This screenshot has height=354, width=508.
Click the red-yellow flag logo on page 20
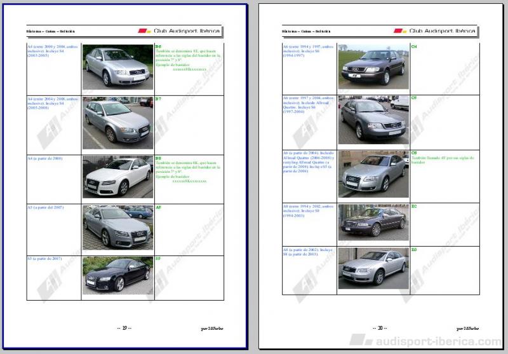click(x=400, y=31)
